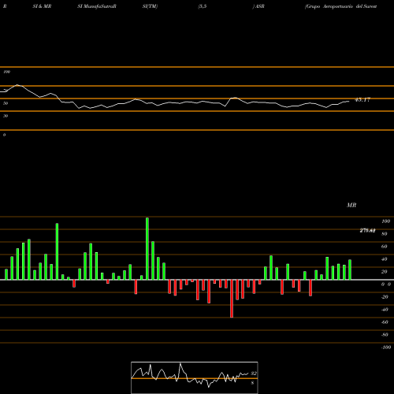Click the last green bar of MR histogram
The height and width of the screenshot is (394, 394).
coord(350,269)
